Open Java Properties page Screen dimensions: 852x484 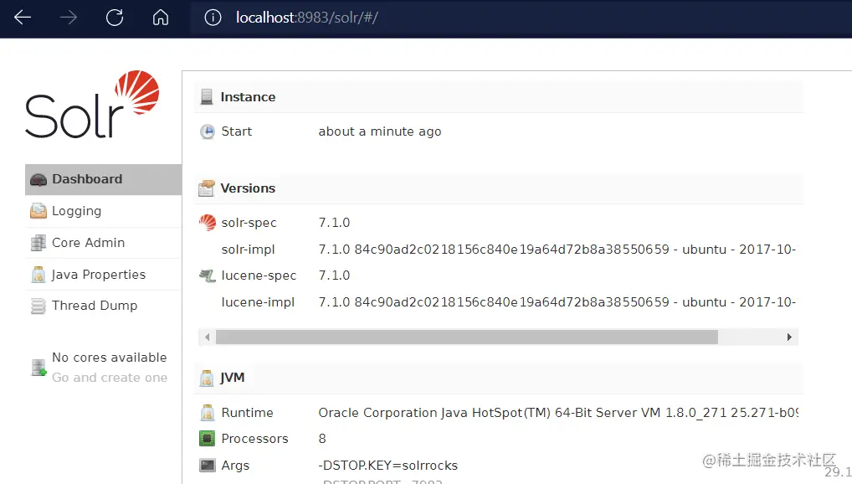pyautogui.click(x=98, y=275)
